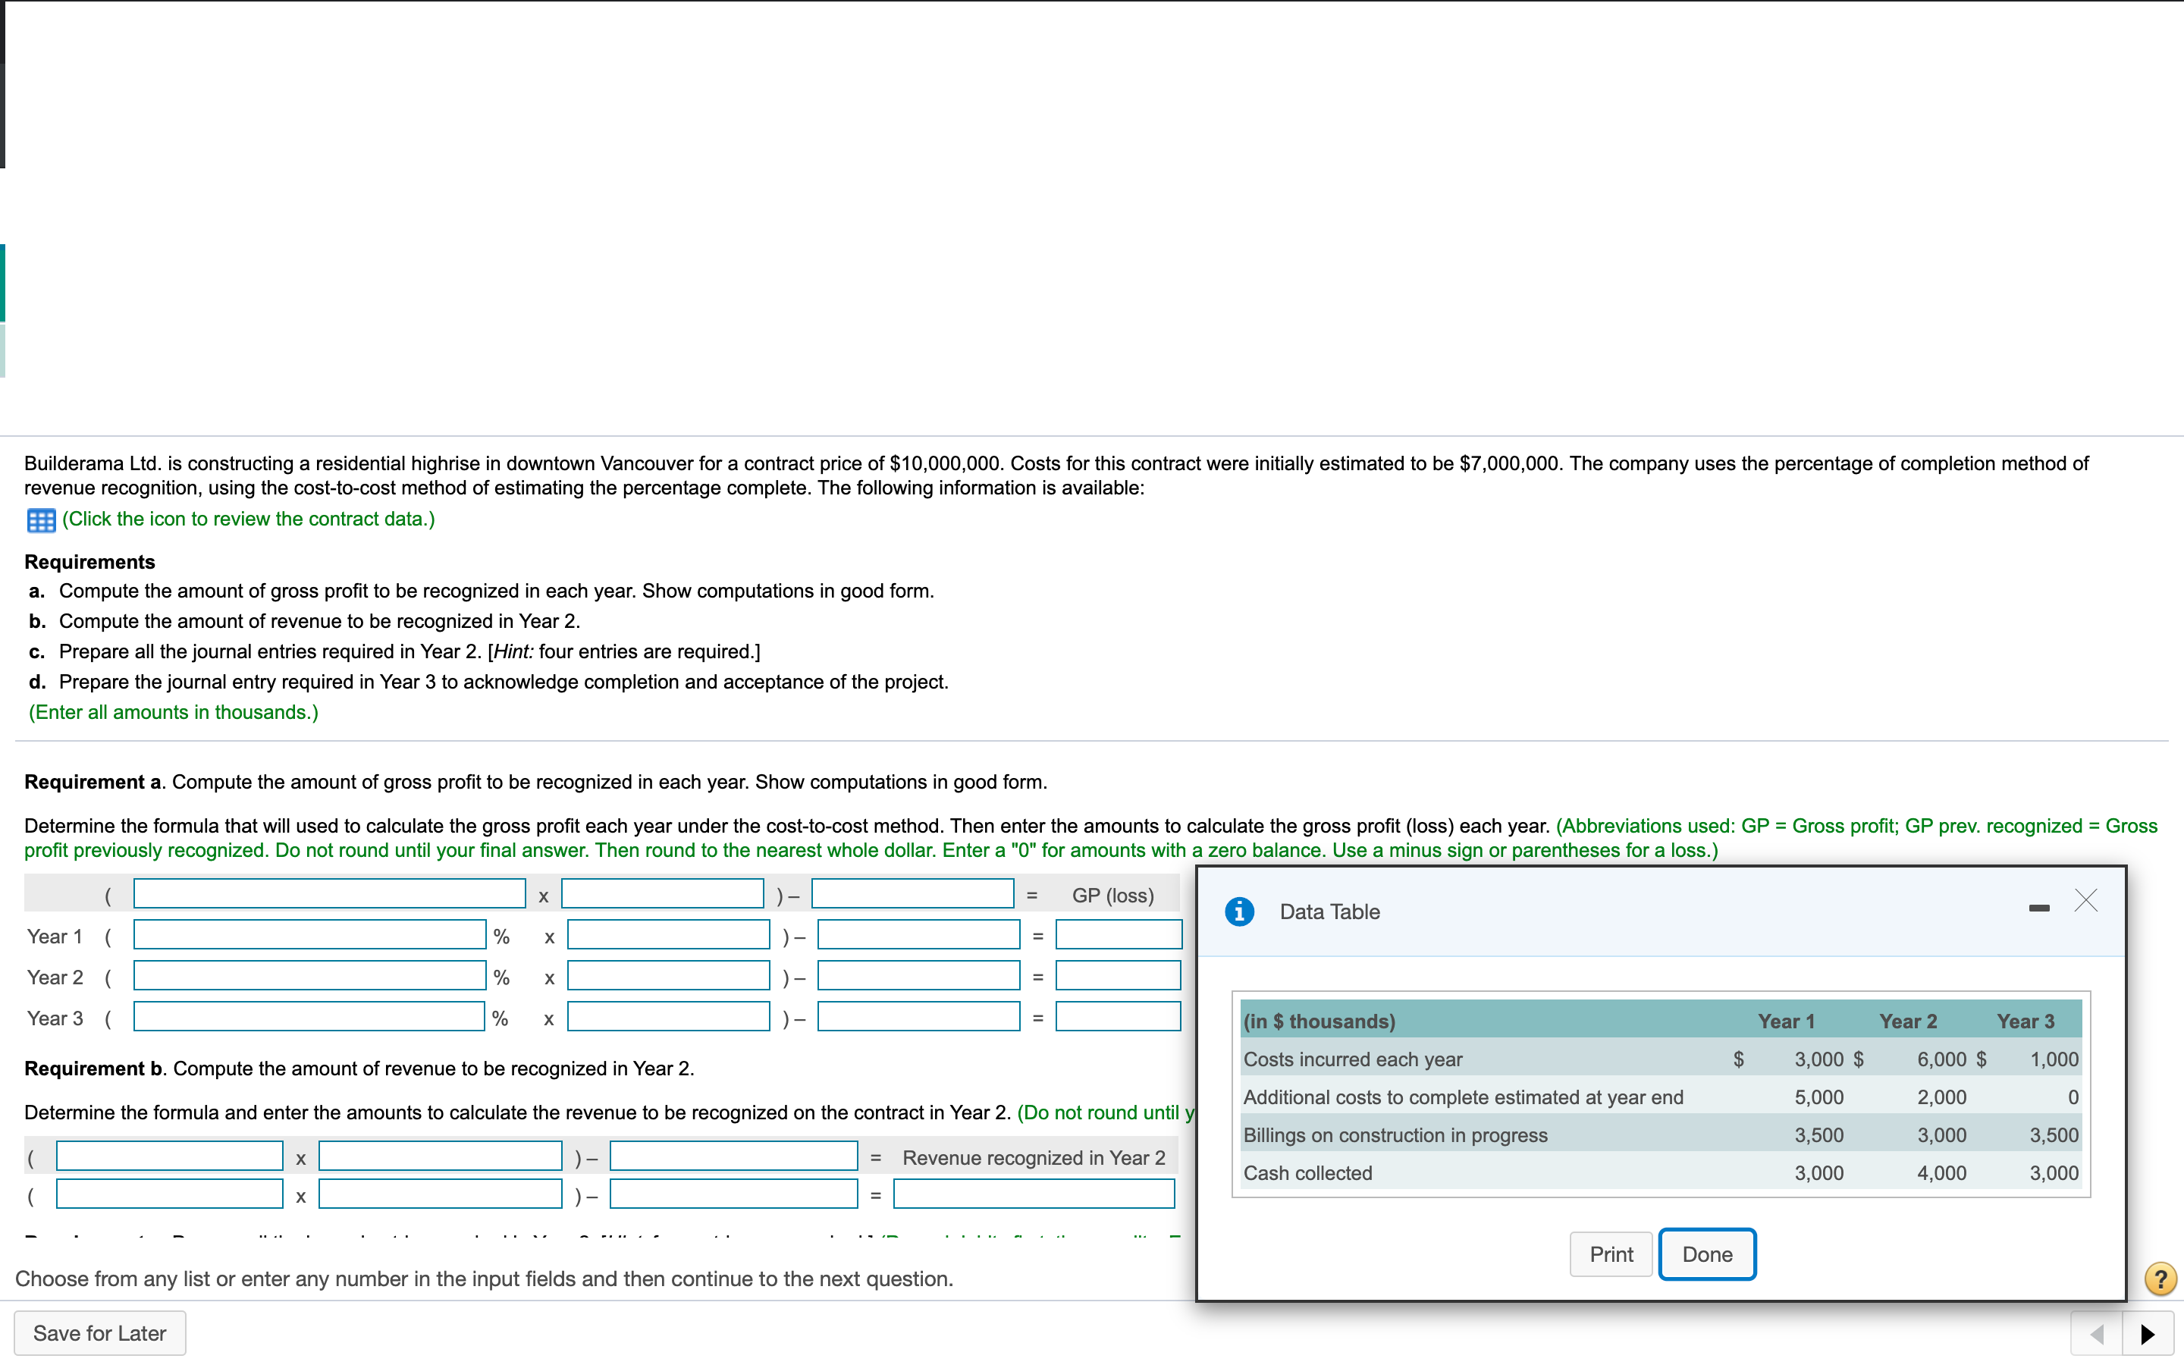Close the Data Table popup
Viewport: 2184px width, 1365px height.
[x=2085, y=900]
